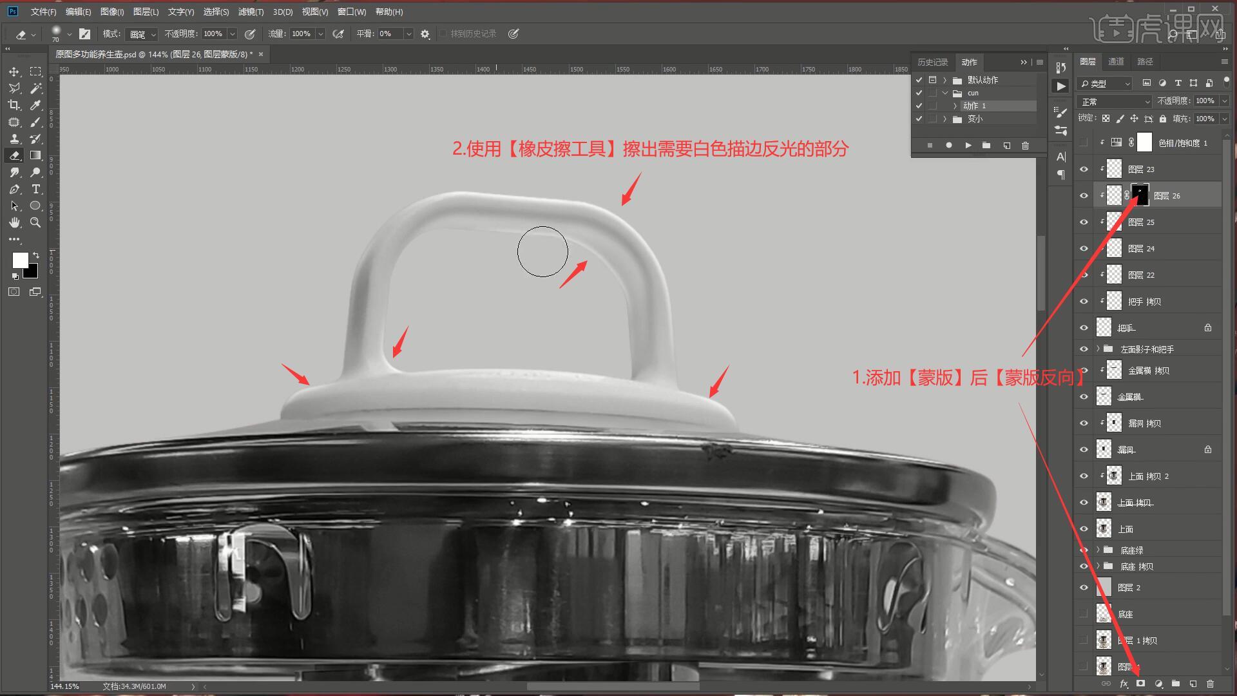Open the eraser mode 画笔 dropdown
Image resolution: width=1237 pixels, height=696 pixels.
142,34
